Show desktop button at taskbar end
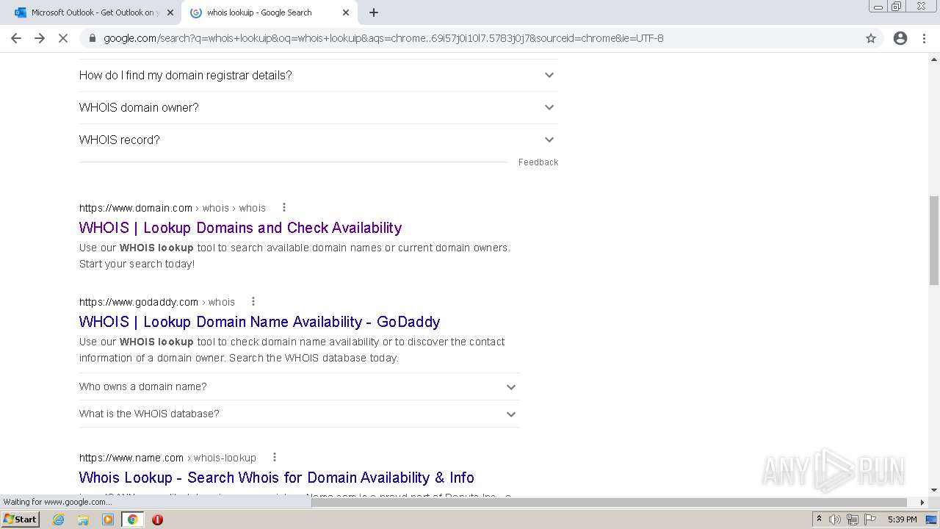Viewport: 940px width, 529px height. (x=931, y=519)
